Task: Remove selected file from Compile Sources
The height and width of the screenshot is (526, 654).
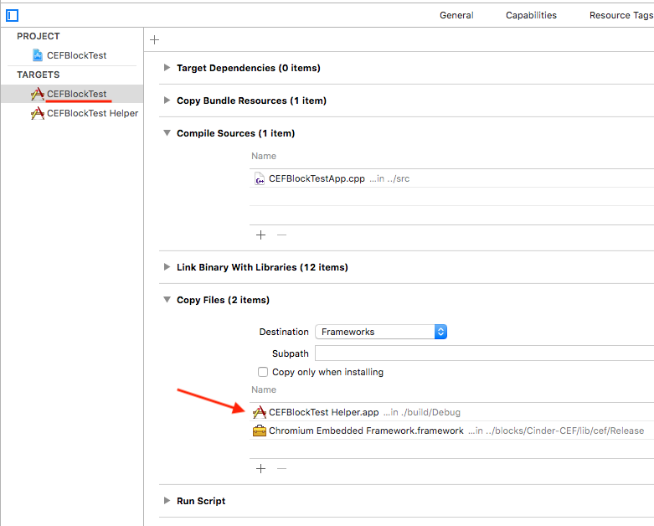Action: [x=282, y=235]
